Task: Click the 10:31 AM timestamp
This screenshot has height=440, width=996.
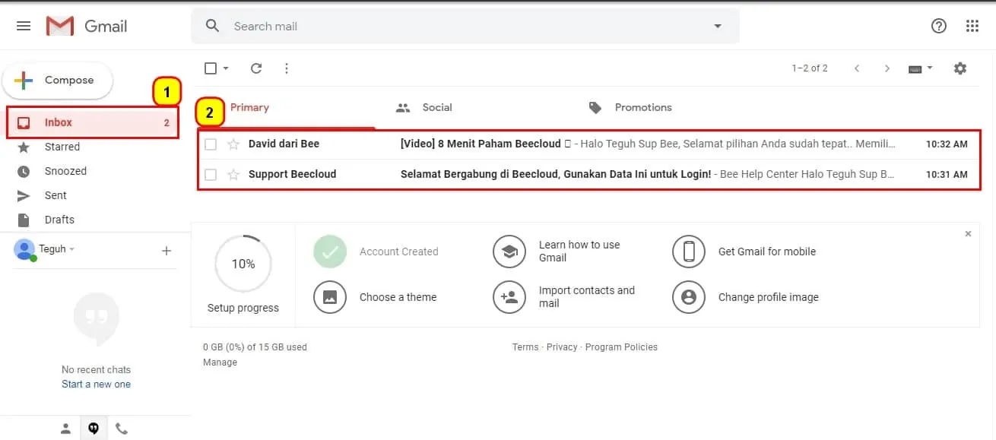Action: pos(947,175)
